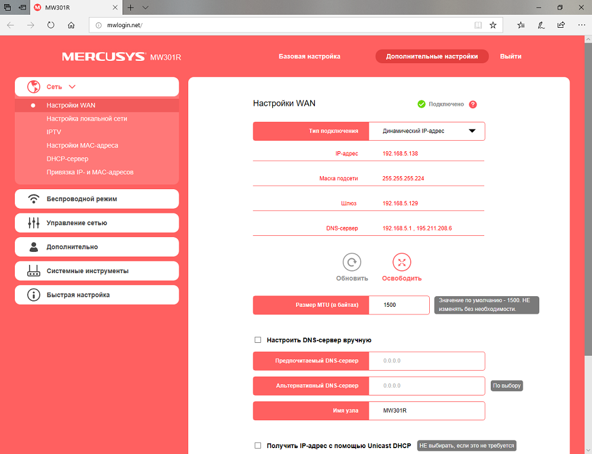This screenshot has width=592, height=454.
Task: Collapse the Сеть section chevron
Action: (x=72, y=87)
